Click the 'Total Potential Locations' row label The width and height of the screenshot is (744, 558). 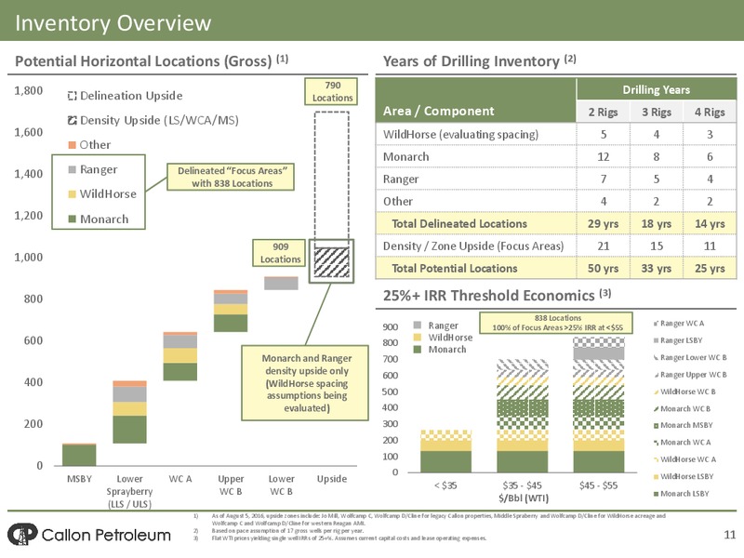click(455, 268)
